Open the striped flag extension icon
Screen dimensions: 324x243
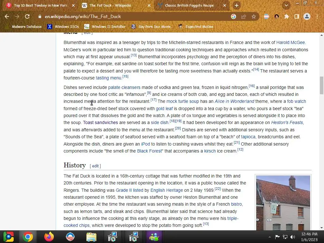point(266,16)
